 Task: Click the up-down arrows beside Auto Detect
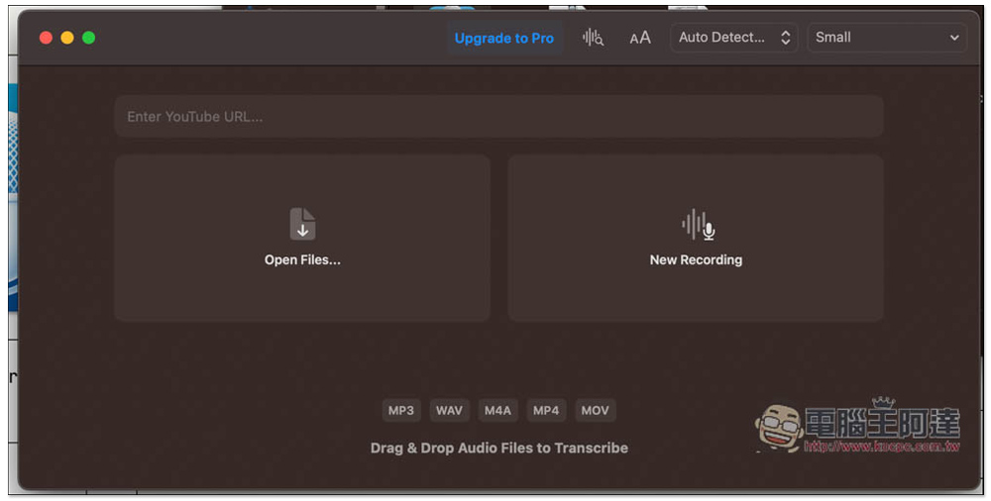785,38
